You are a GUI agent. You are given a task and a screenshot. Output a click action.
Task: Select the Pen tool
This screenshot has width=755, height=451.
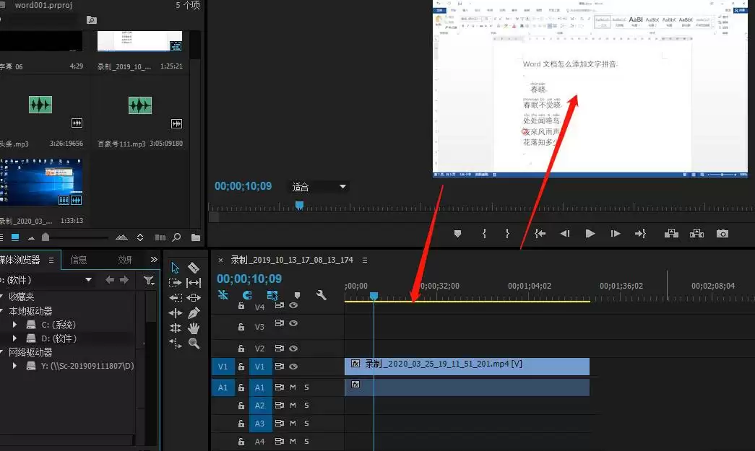point(194,313)
